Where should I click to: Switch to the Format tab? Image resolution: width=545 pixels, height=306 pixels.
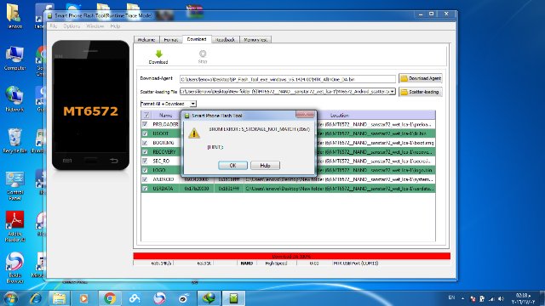pyautogui.click(x=171, y=40)
